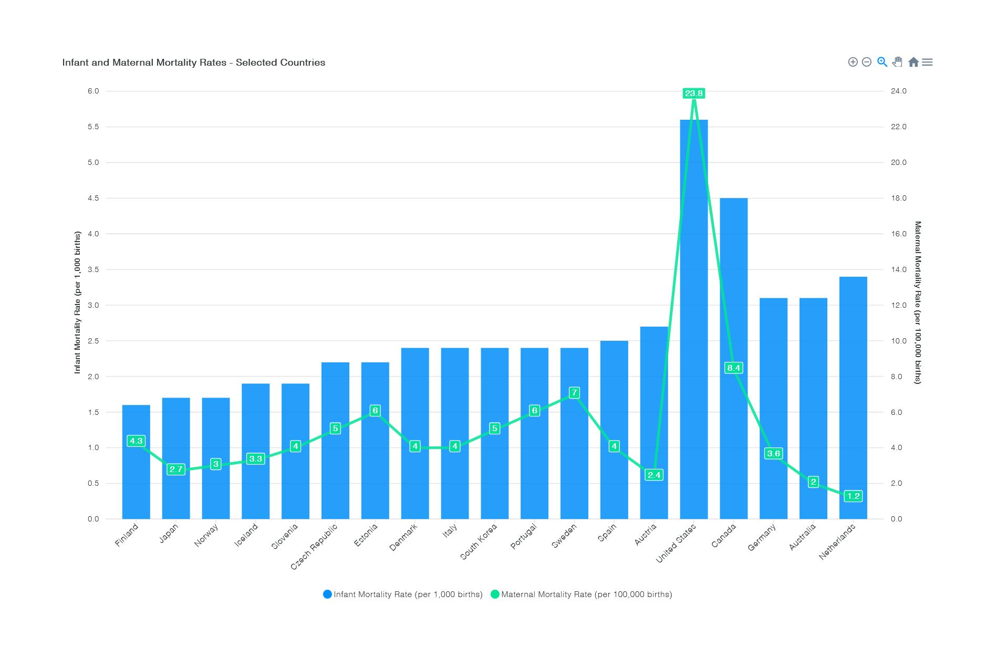Toggle Infant Mortality Rate series in legend
This screenshot has height=658, width=986.
(408, 594)
